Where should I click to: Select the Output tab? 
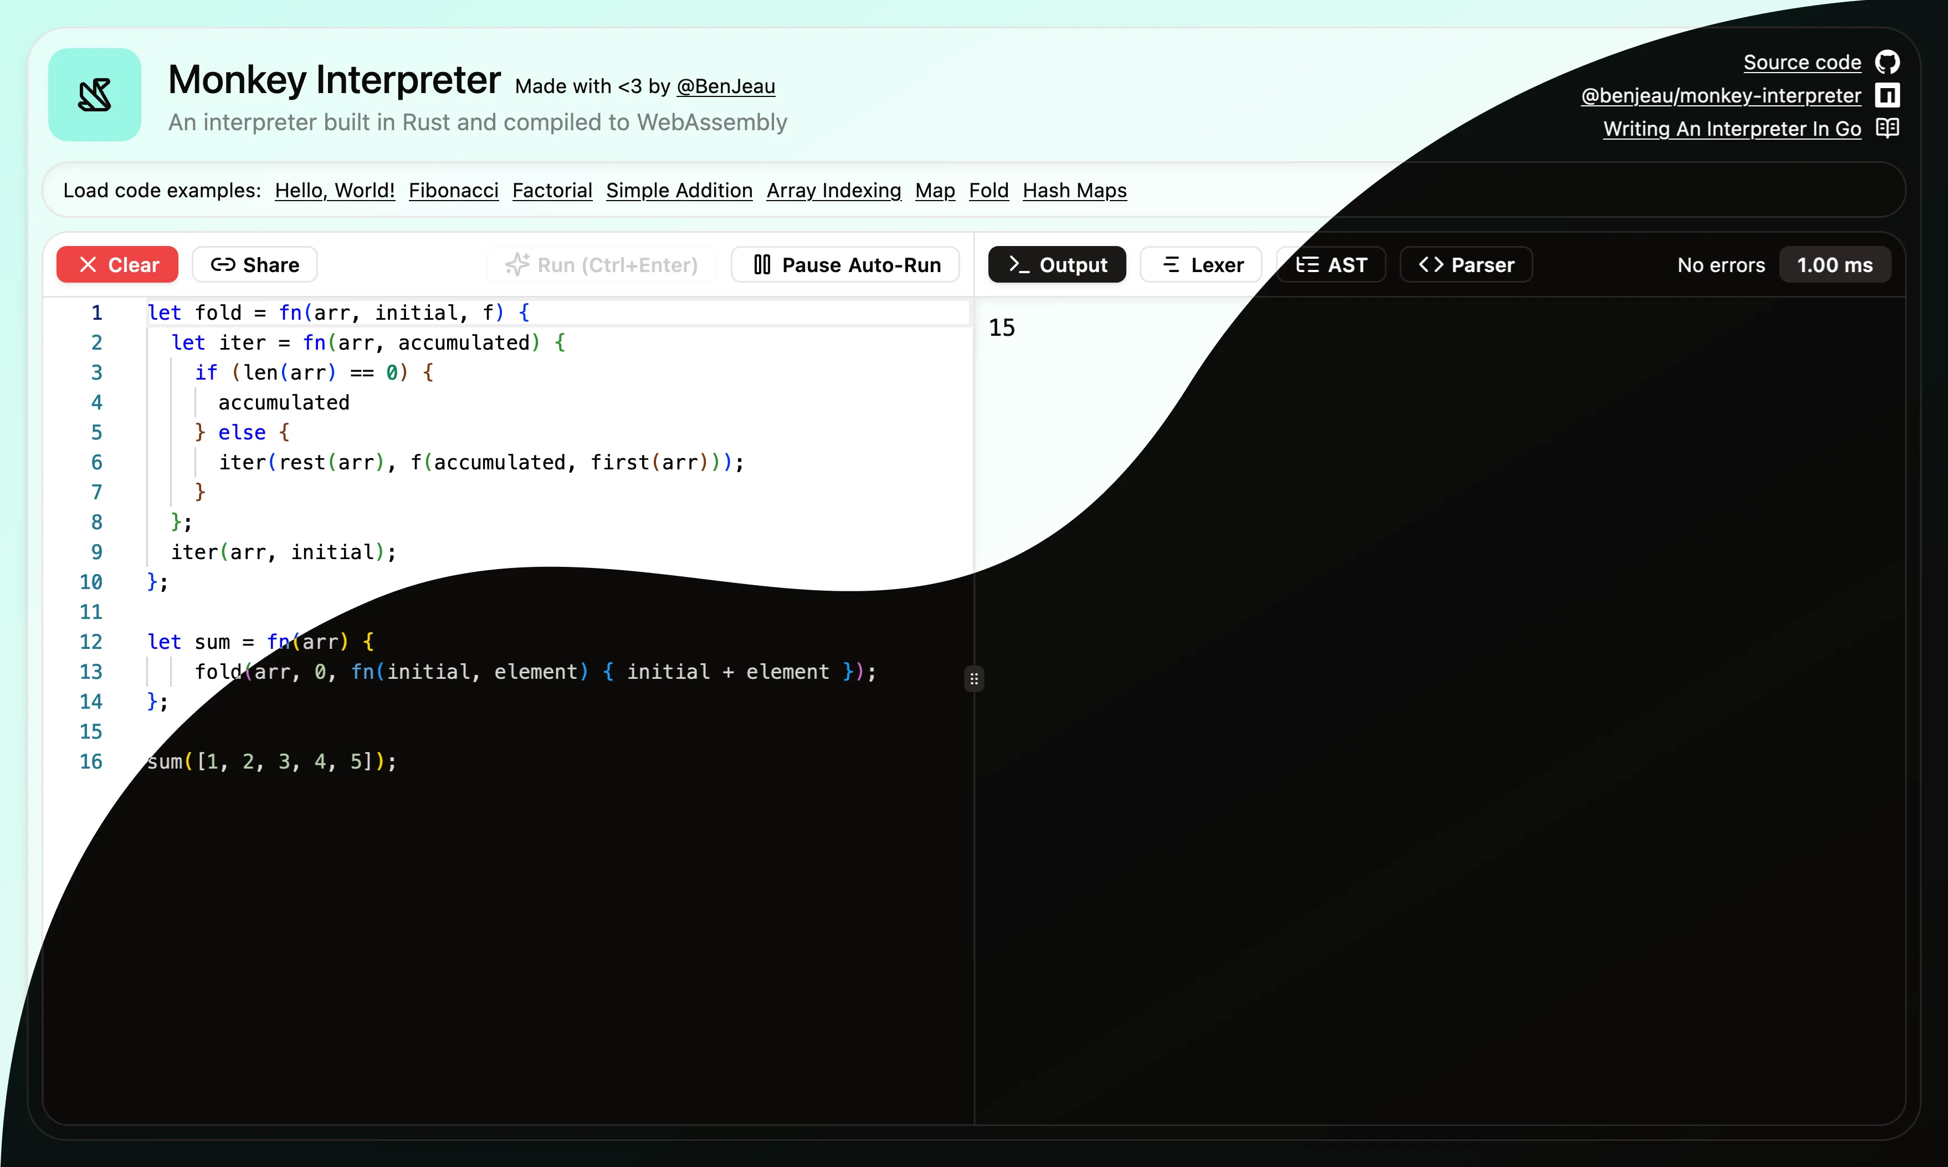[1057, 264]
